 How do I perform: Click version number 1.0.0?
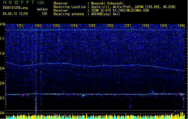tap(41, 3)
